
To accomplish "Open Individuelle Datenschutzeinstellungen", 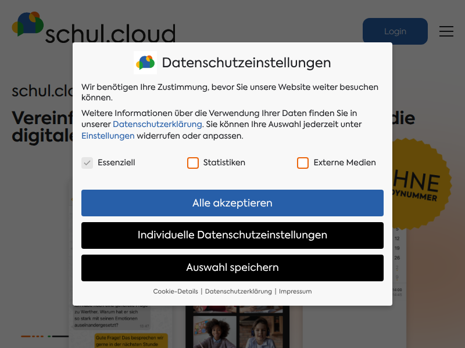I will (233, 235).
